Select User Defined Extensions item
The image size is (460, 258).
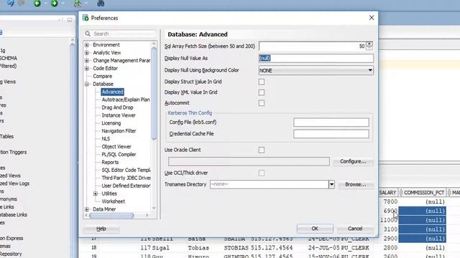click(126, 186)
